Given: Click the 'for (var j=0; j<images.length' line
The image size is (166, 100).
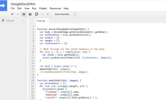Looking at the screenshot, I should coord(64,86).
